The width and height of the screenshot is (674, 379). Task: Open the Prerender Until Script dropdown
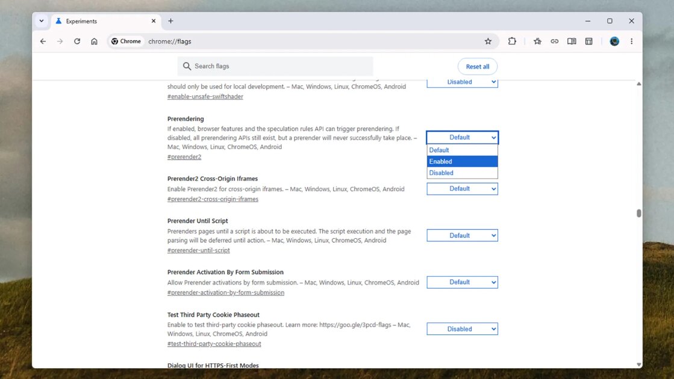[x=462, y=235]
